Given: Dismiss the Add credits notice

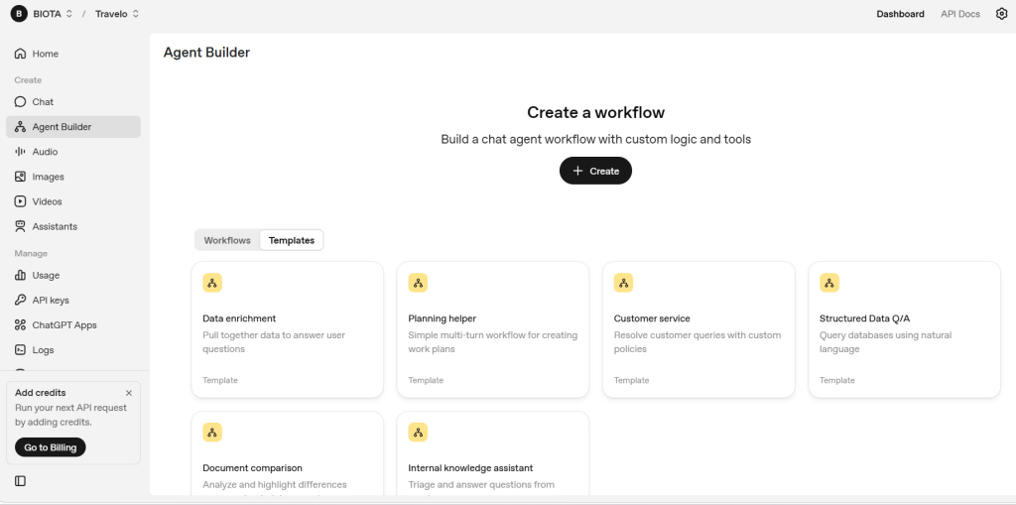Looking at the screenshot, I should click(129, 393).
